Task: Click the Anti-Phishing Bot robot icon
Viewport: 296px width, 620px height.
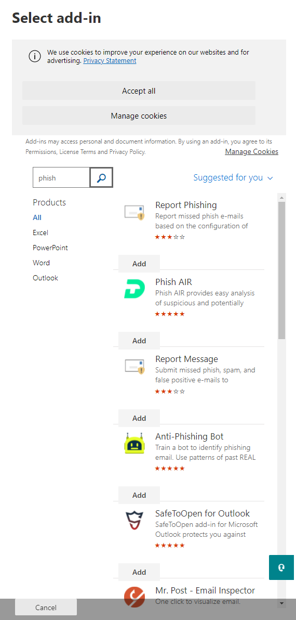Action: click(x=134, y=443)
